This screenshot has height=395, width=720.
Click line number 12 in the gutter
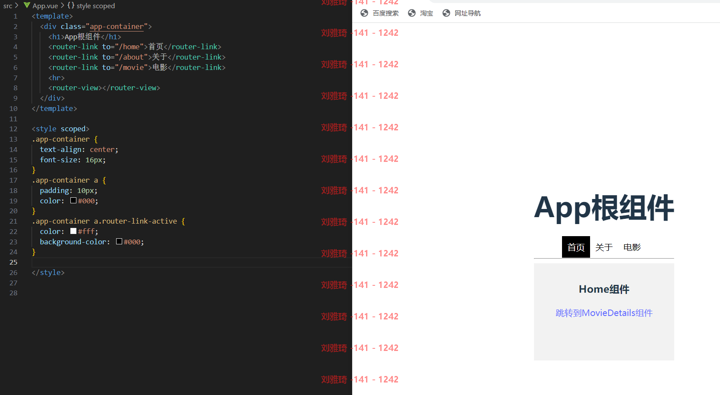(13, 129)
